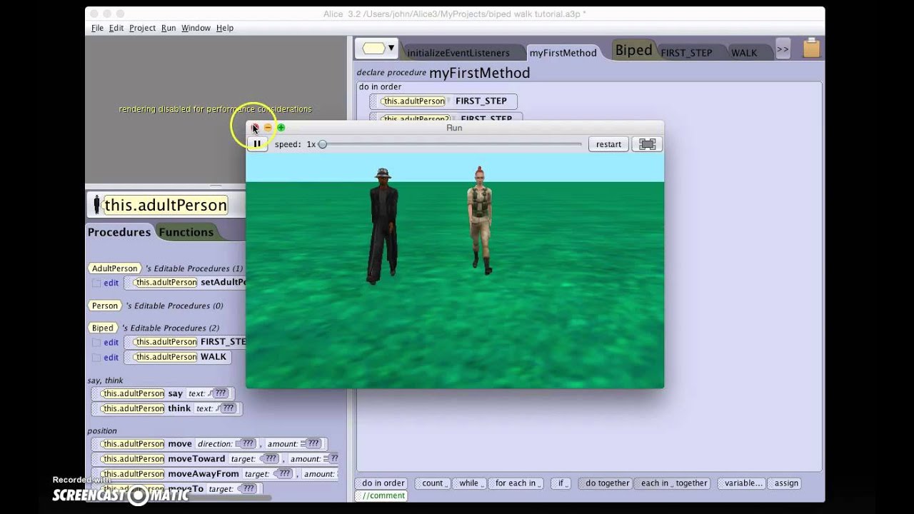Open move amount ??? placeholder
Screen dimensions: 914x514
pyautogui.click(x=313, y=444)
